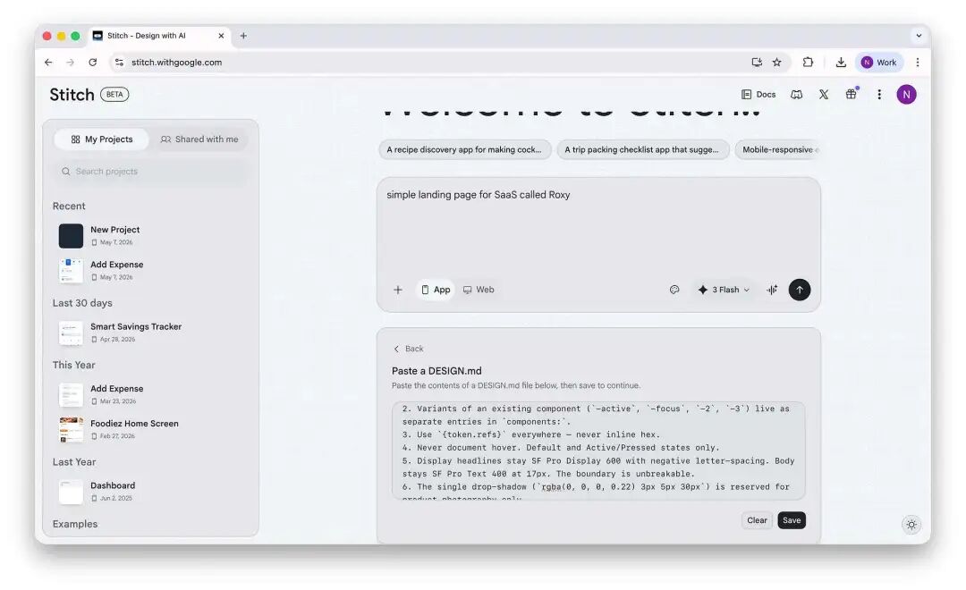Click the Last 30 days heading

82,303
